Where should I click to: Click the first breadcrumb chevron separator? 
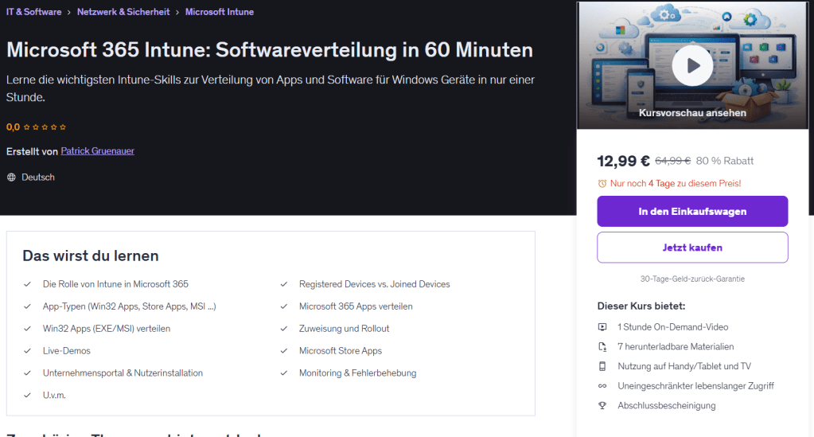(x=70, y=12)
